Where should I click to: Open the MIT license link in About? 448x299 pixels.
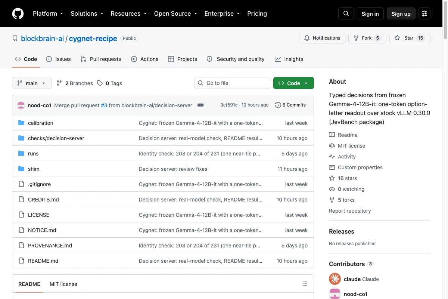coord(347,146)
